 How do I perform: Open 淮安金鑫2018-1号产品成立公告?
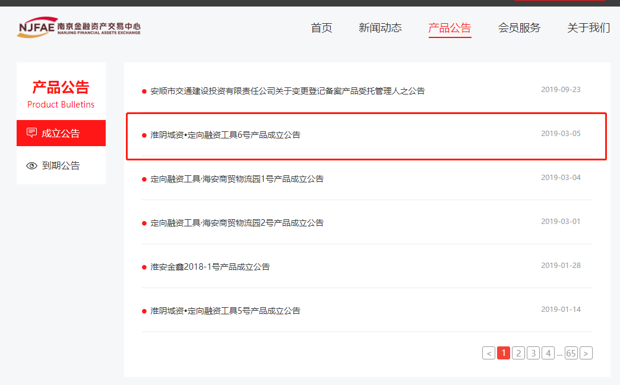210,267
